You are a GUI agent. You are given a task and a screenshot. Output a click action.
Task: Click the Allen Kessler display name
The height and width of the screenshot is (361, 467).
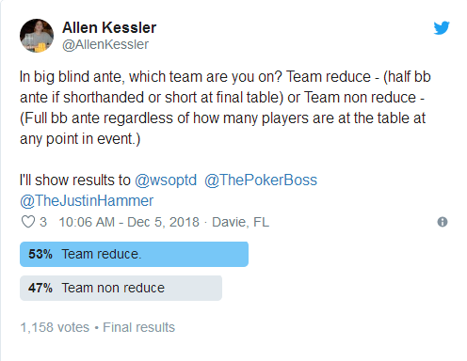109,27
